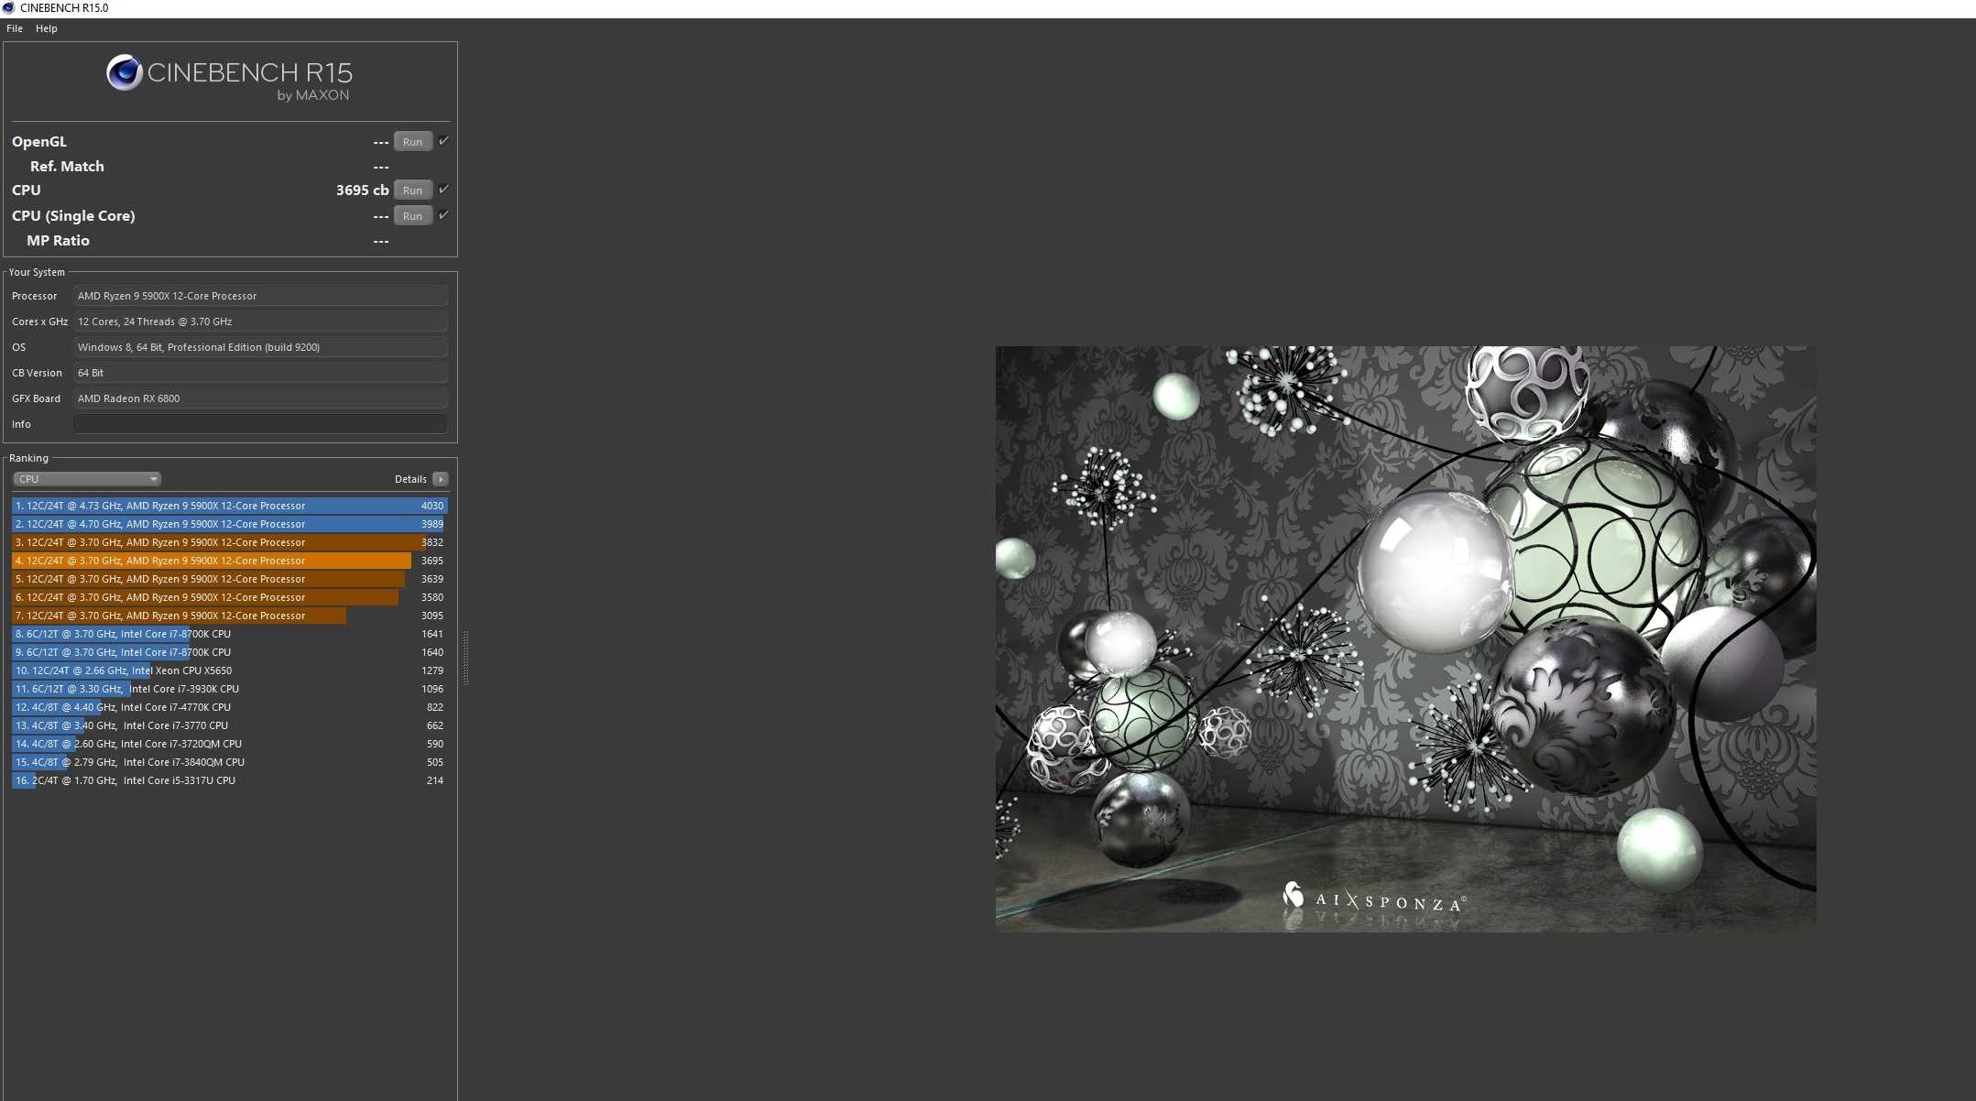Click the Cinebench R15 logo sphere
1976x1101 pixels.
(x=124, y=73)
